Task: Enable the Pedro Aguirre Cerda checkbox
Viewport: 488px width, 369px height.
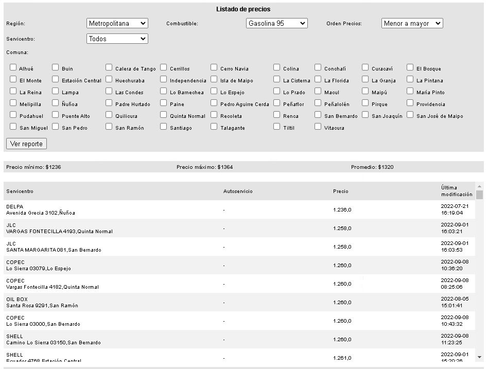Action: click(214, 103)
